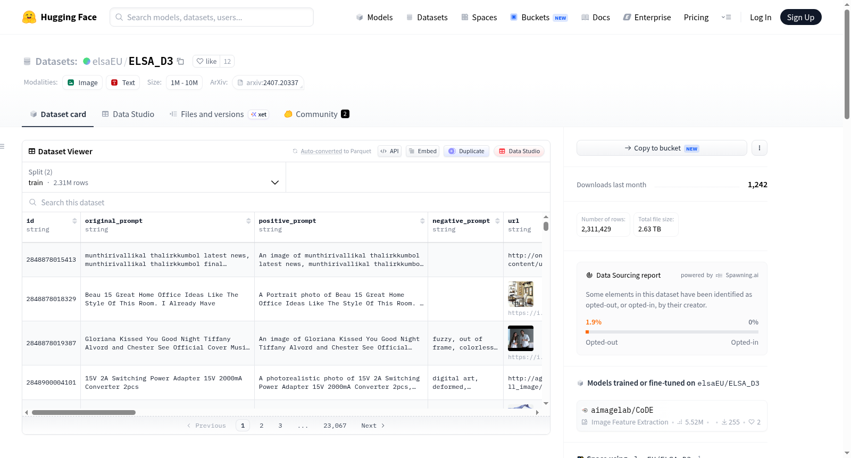Sort by positive_prompt column
Screen dimensions: 851x458
[x=422, y=221]
